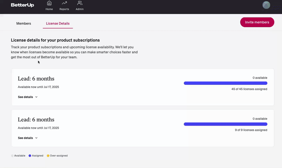Click the first Lead: 6 months heading
The image size is (282, 168).
pyautogui.click(x=36, y=79)
